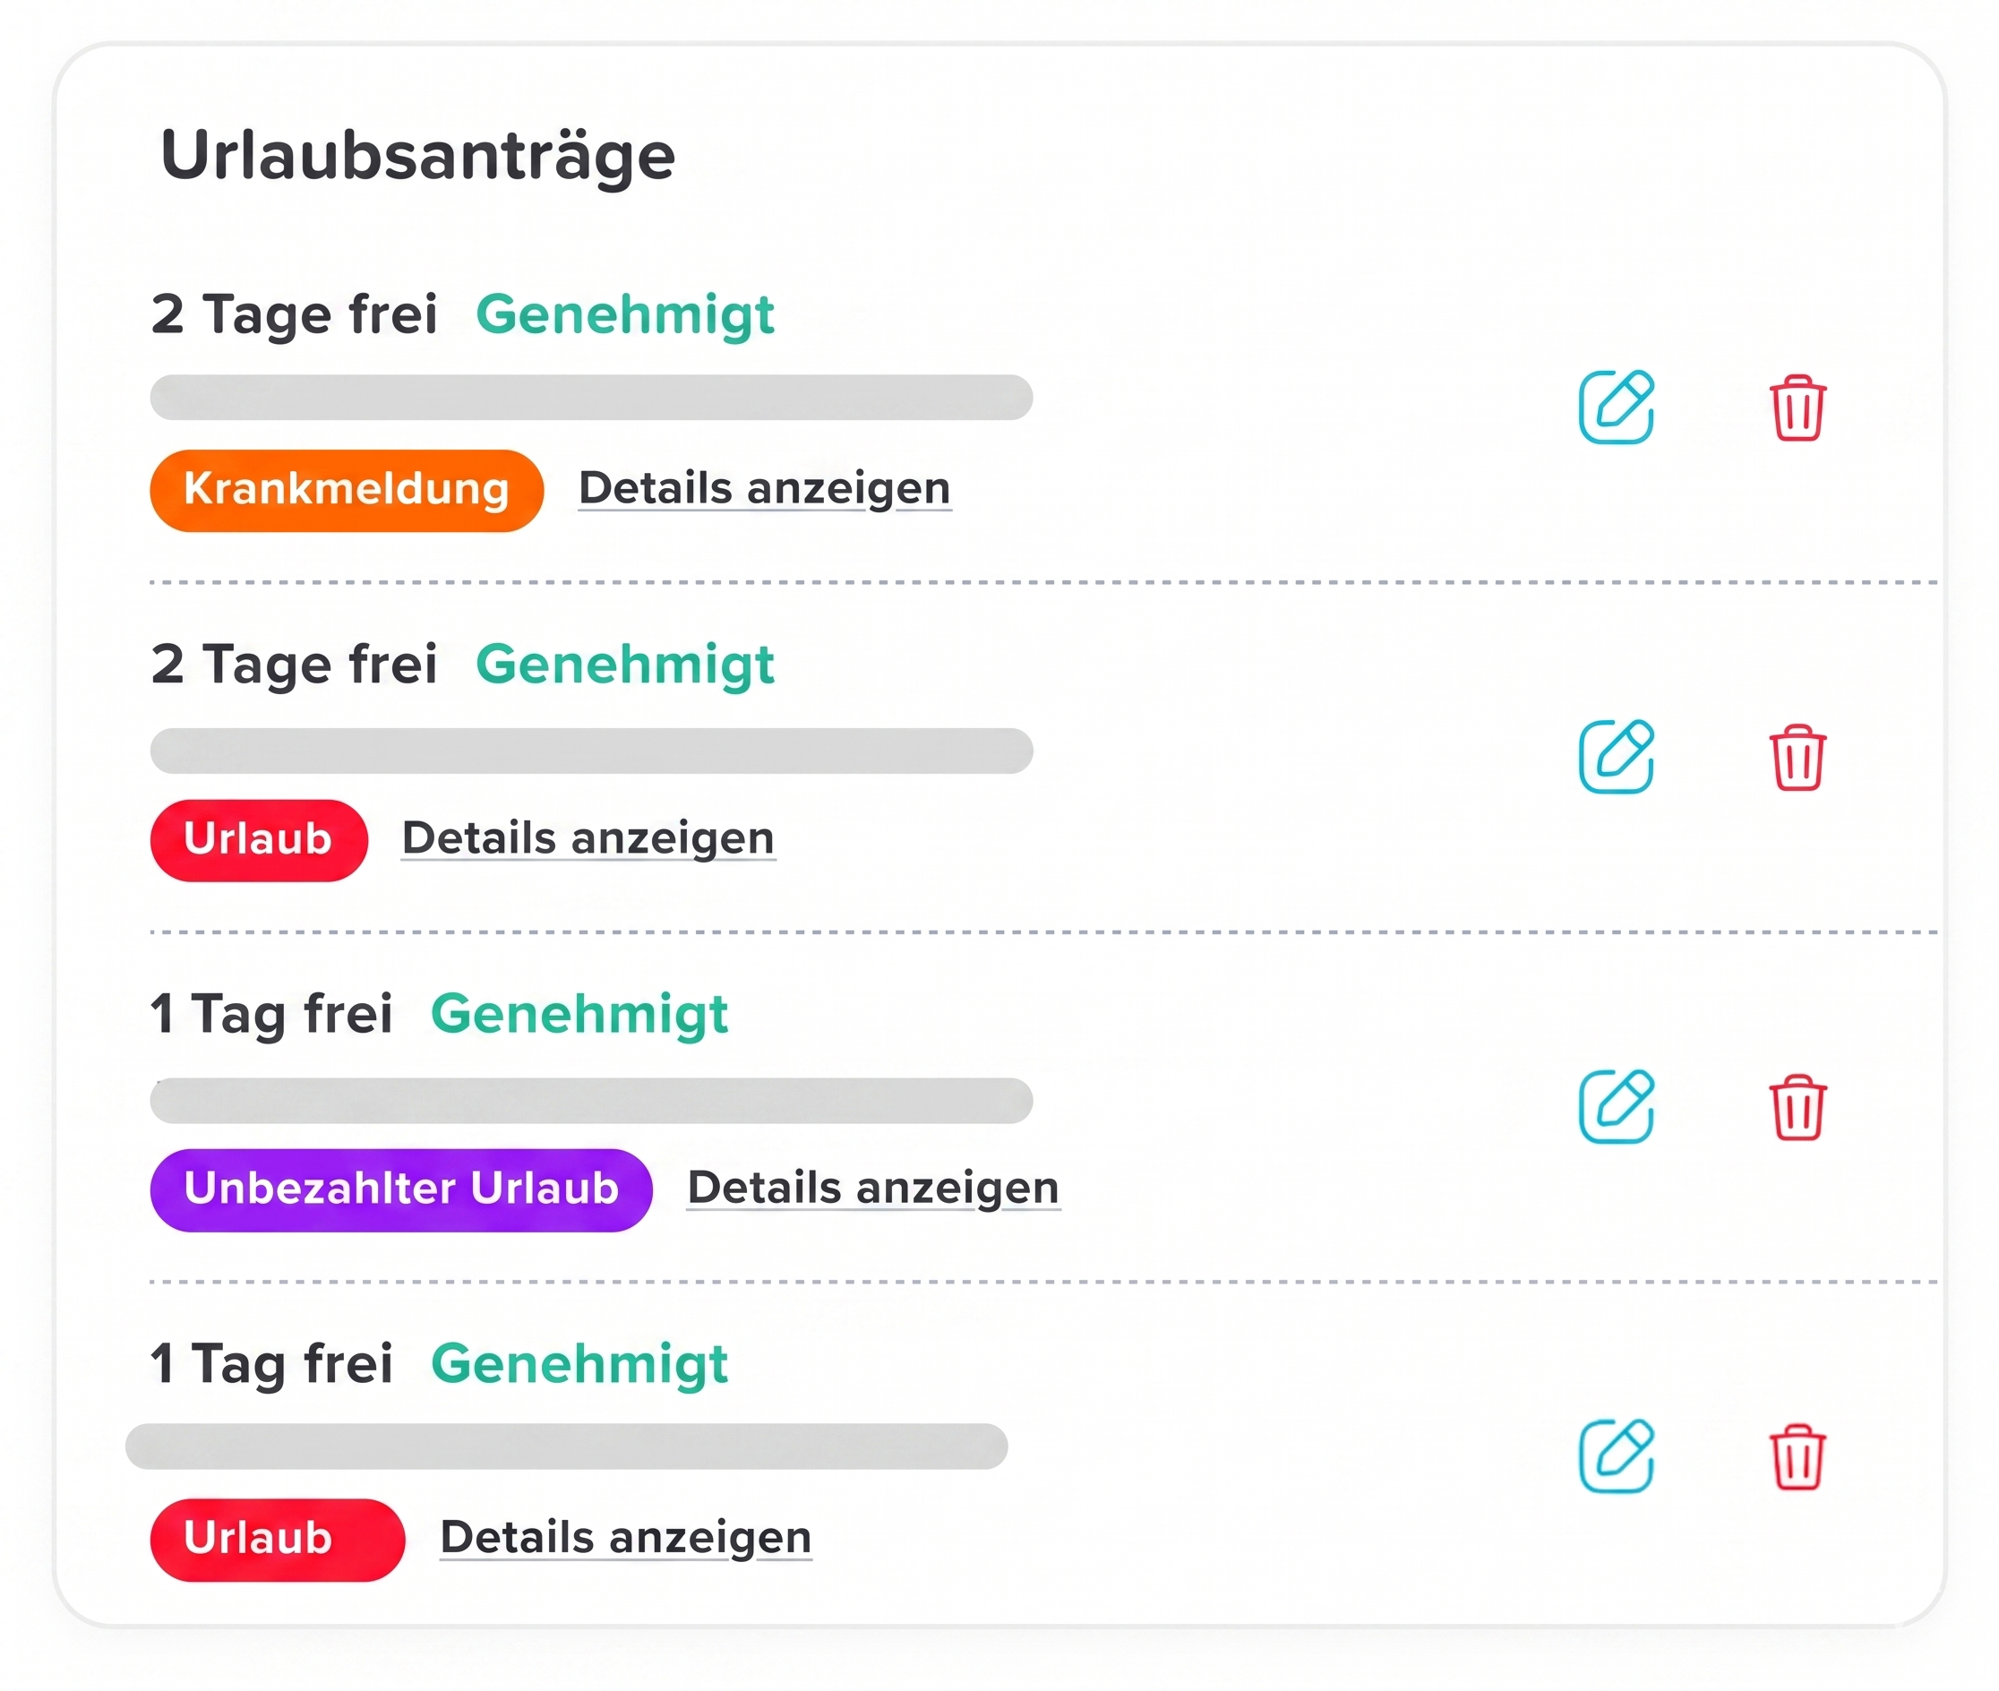
Task: Click the Urlaubsanträge heading
Action: (x=418, y=155)
